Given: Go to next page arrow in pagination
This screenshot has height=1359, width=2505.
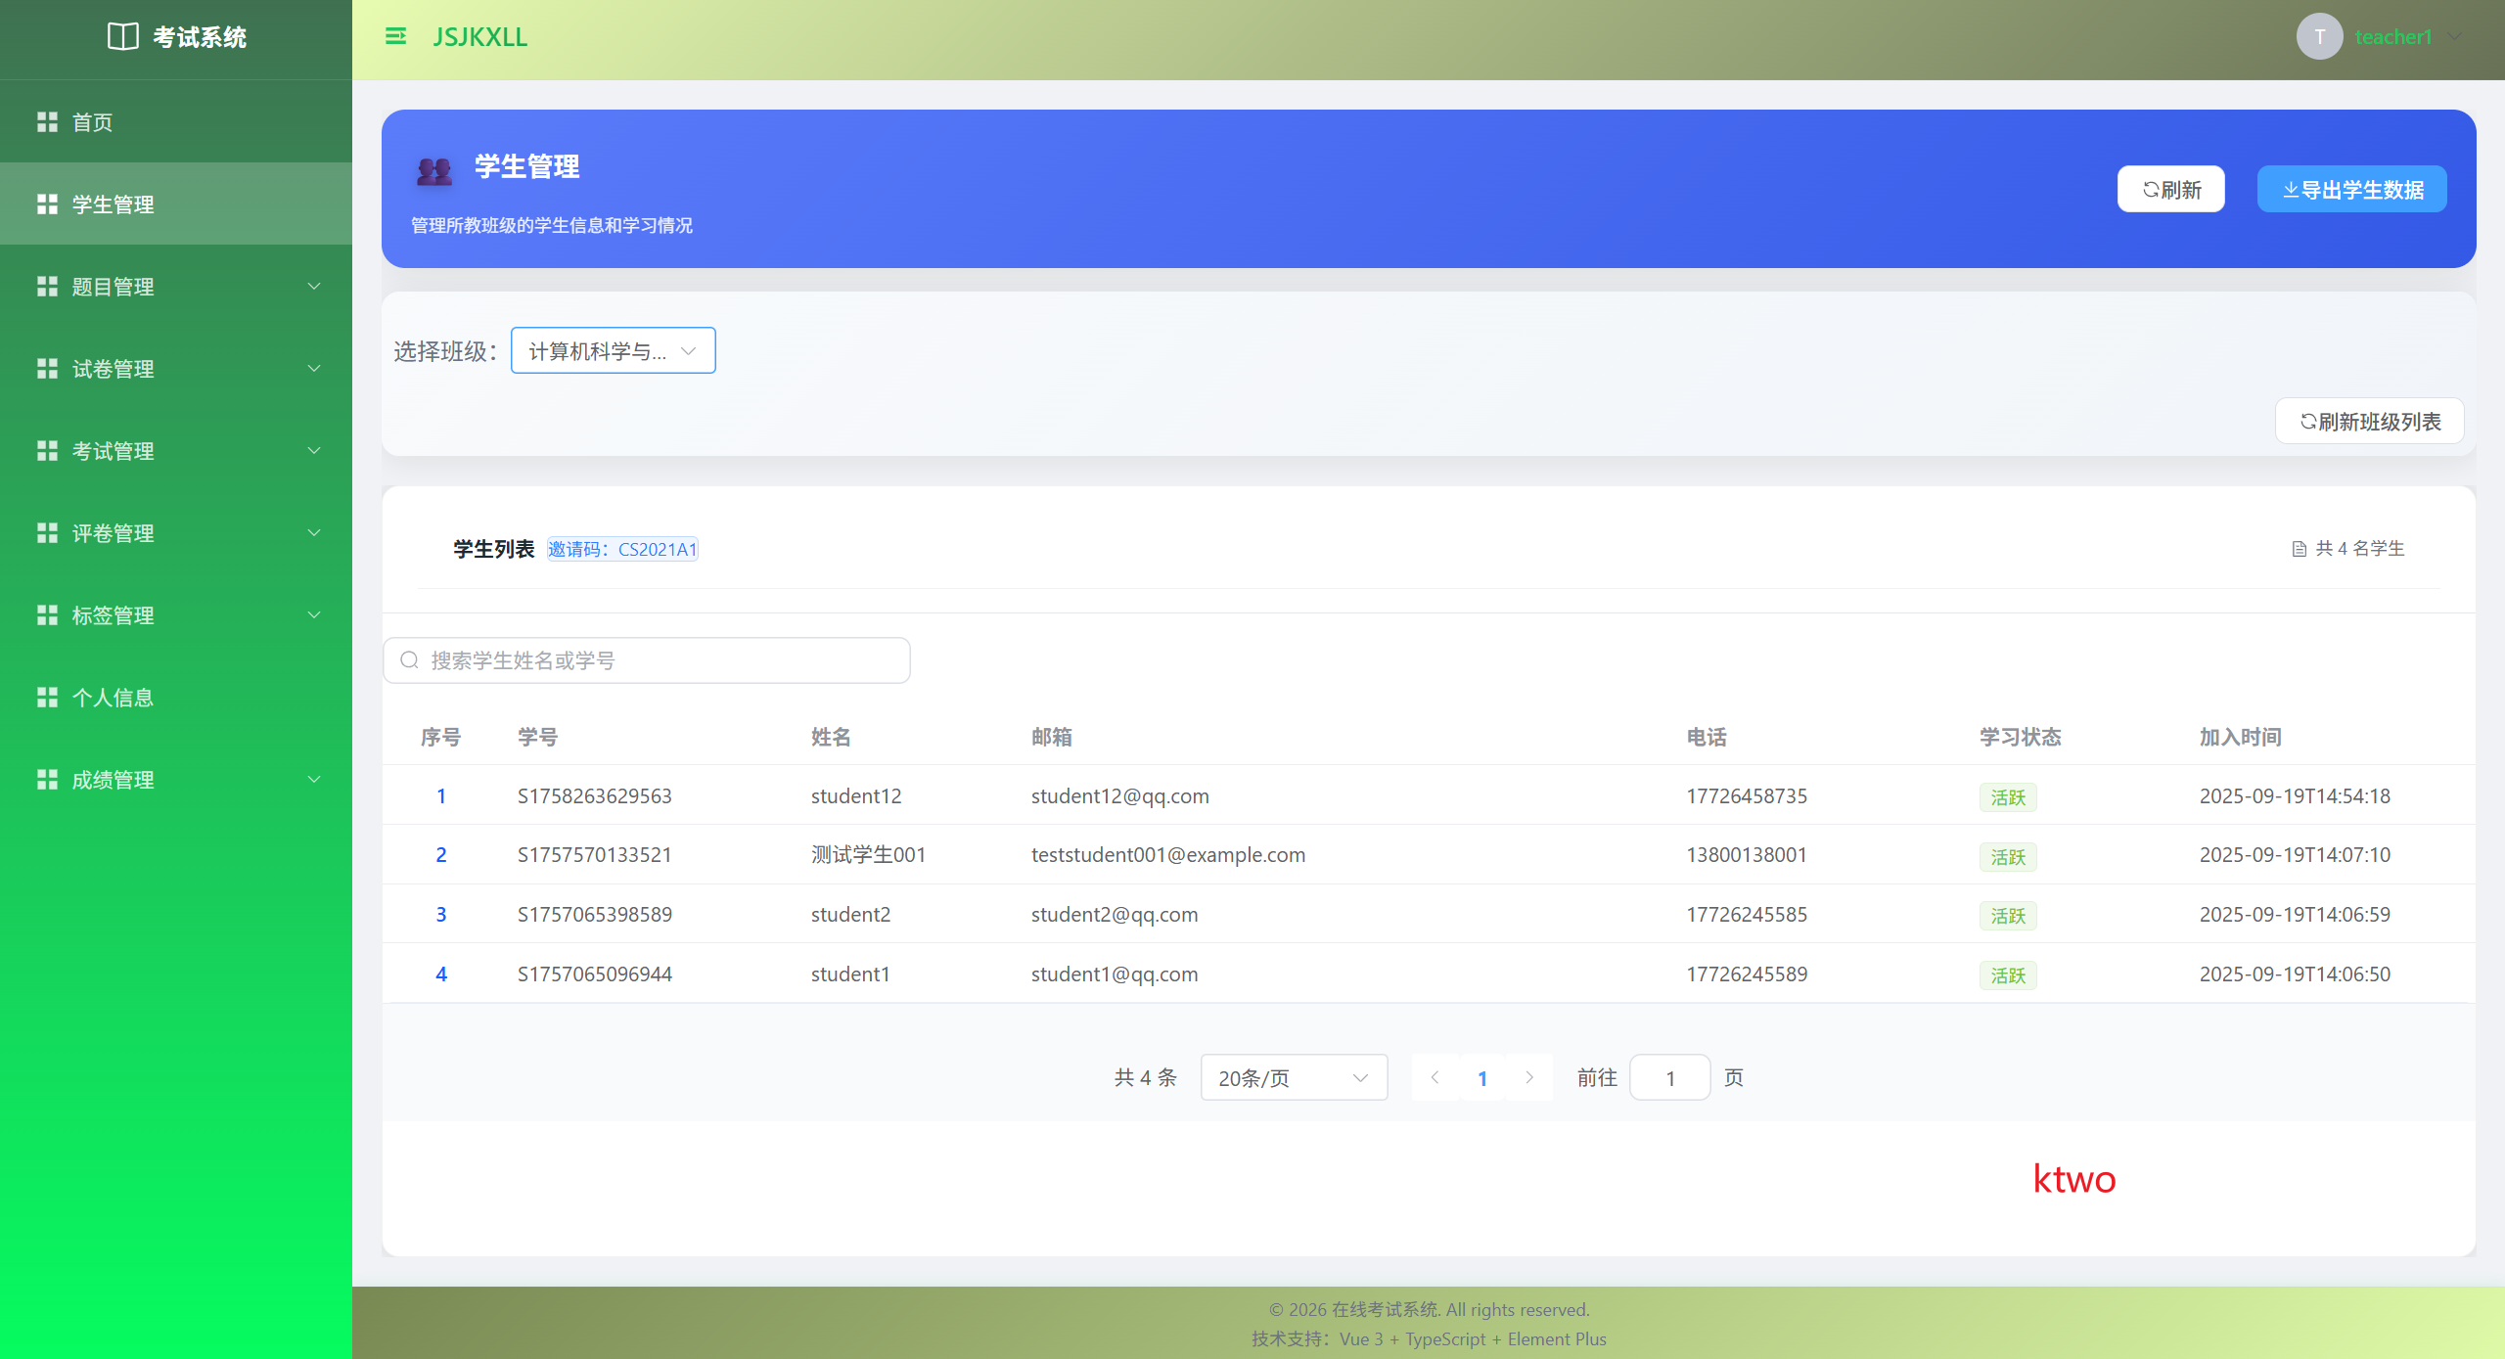Looking at the screenshot, I should [1529, 1077].
